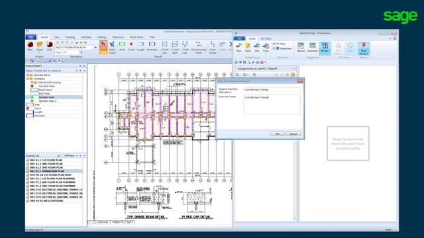Click the highlighted Review assignment icon
Screen dimensions: 424x238
pyautogui.click(x=325, y=48)
